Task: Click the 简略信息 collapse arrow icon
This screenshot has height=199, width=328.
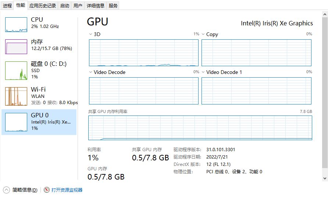Action: [7, 190]
